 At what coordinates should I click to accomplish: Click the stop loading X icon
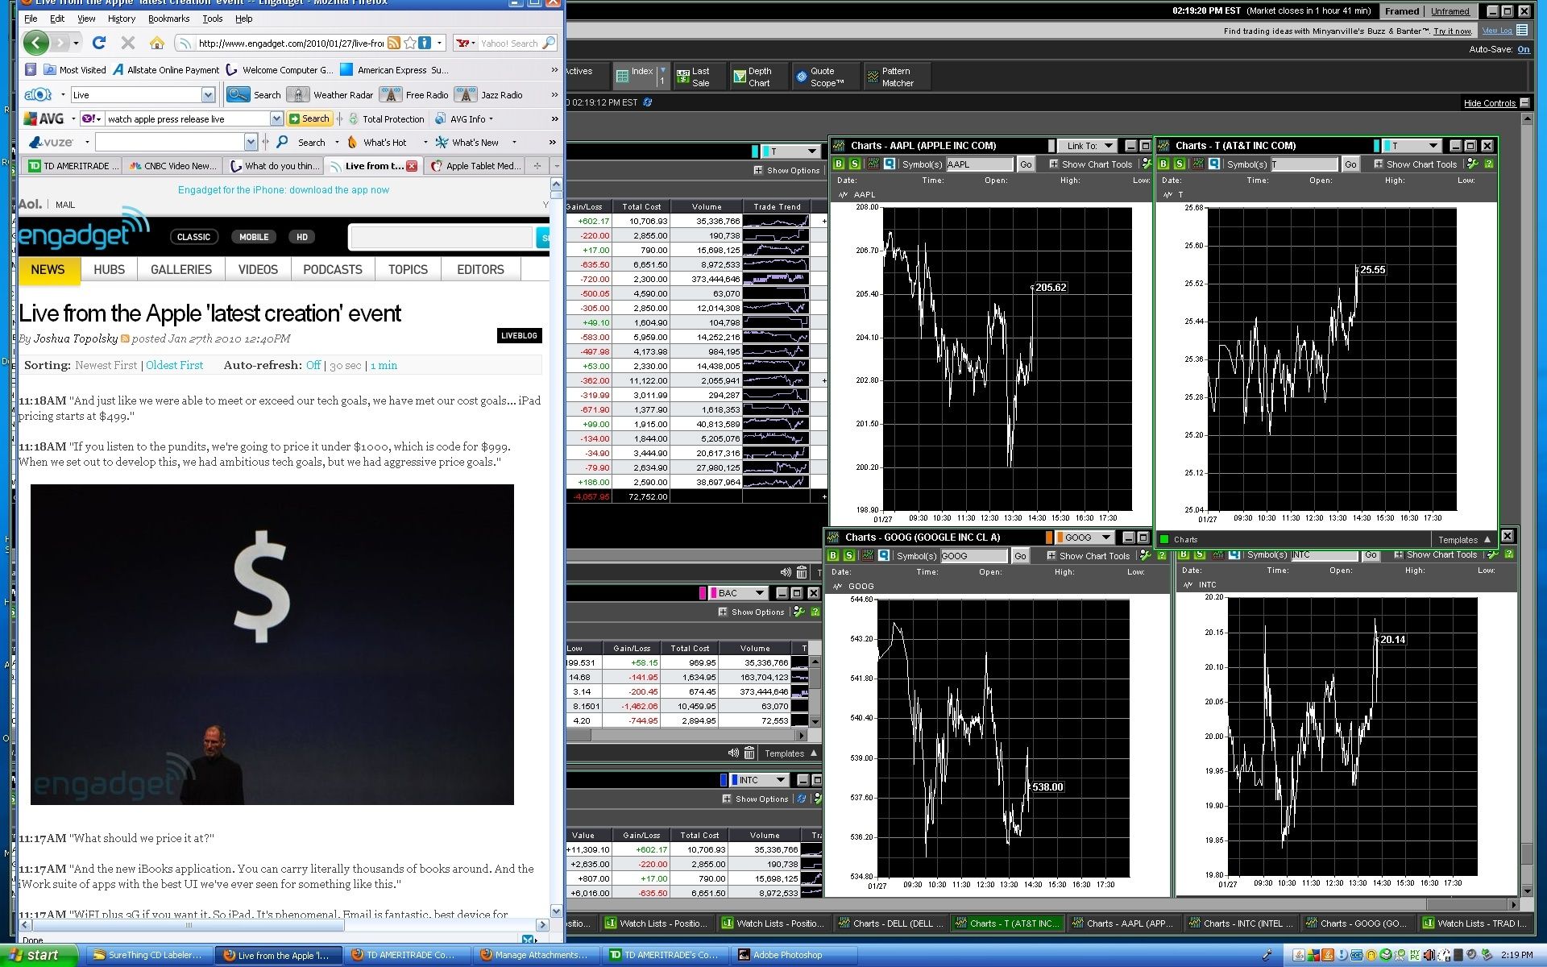click(127, 43)
